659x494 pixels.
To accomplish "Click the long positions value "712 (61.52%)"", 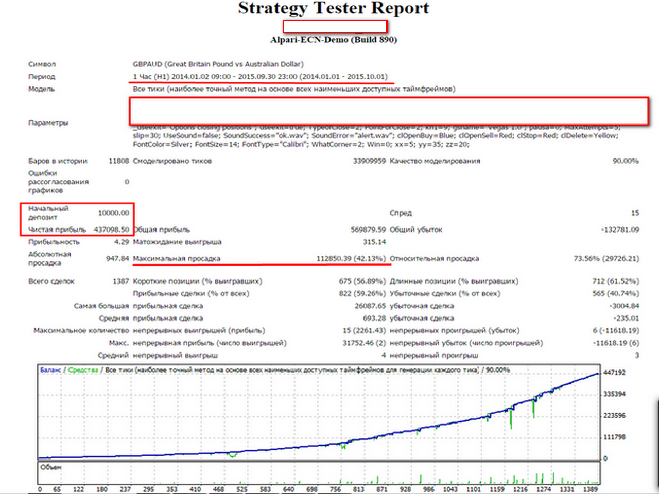I will pos(616,281).
